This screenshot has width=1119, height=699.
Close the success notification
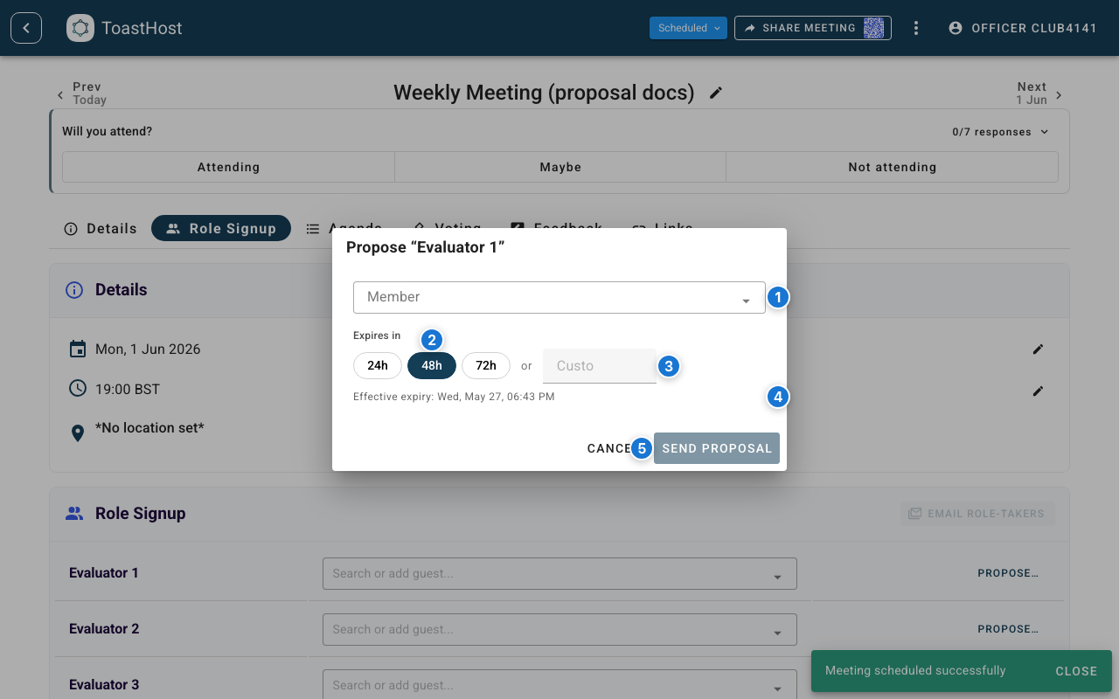(x=1076, y=671)
